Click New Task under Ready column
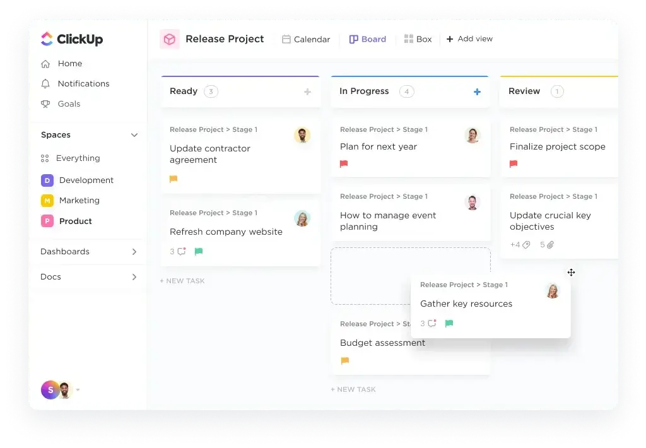The width and height of the screenshot is (646, 448). (x=182, y=281)
